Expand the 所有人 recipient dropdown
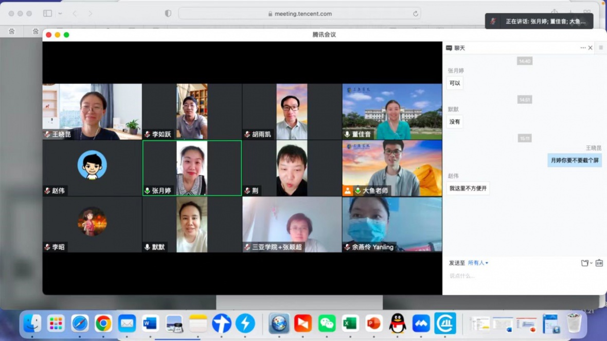Screen dimensions: 607x341 pos(478,263)
